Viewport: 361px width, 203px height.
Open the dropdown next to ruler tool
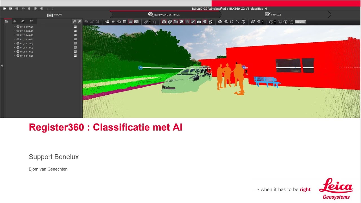click(x=150, y=22)
